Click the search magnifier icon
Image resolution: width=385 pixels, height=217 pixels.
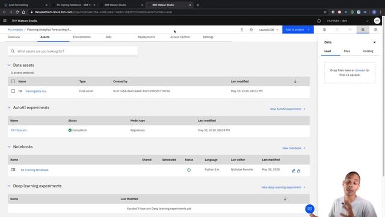tap(13, 51)
